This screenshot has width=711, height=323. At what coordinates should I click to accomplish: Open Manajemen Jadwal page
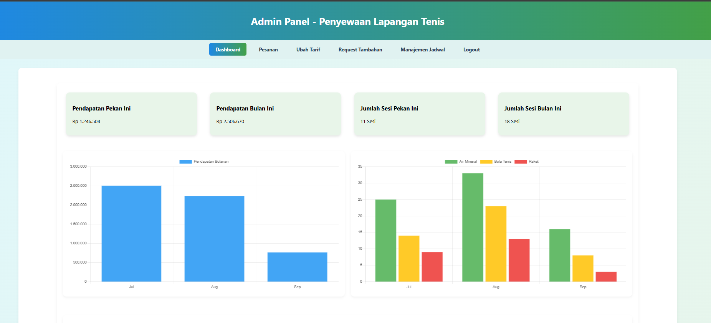click(x=422, y=49)
